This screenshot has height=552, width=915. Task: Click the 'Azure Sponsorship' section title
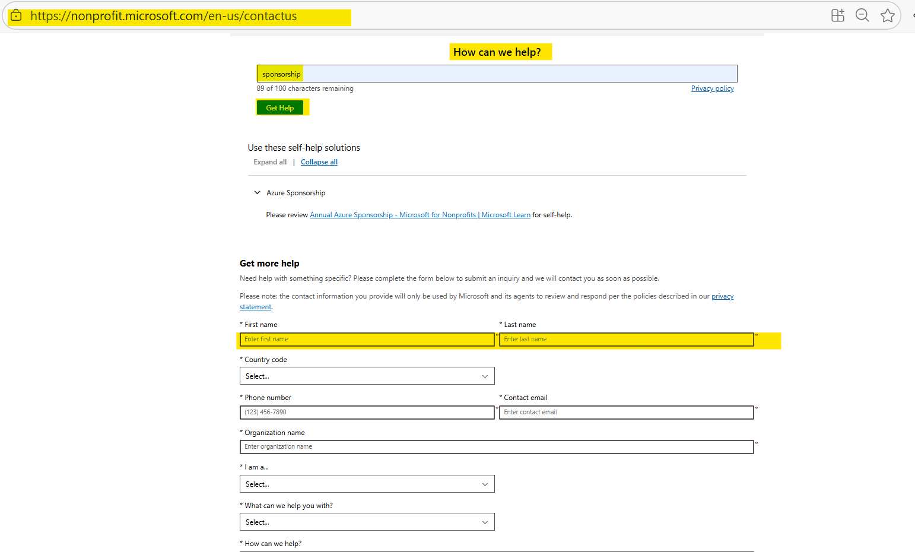[296, 193]
